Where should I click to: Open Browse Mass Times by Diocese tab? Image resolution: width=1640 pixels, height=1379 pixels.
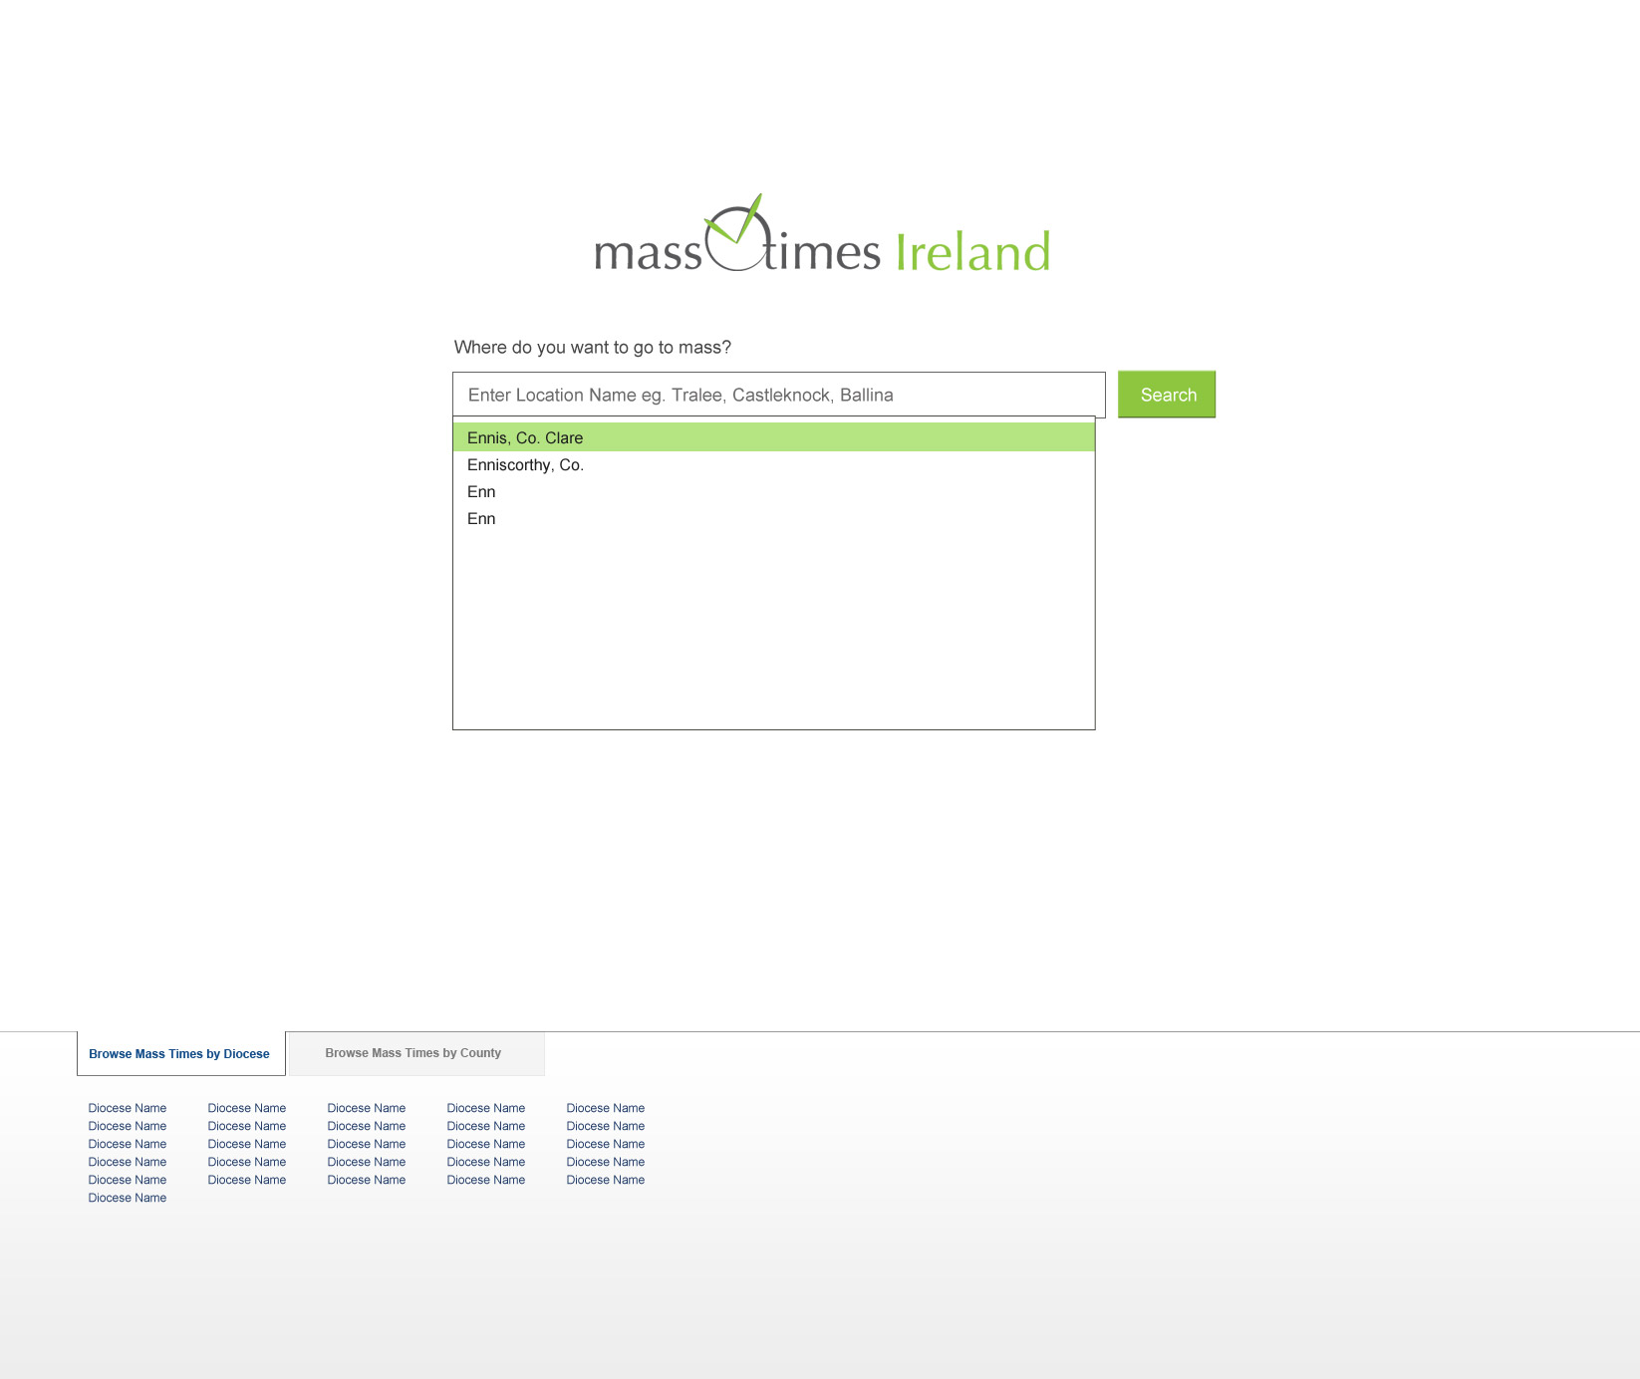click(x=179, y=1054)
